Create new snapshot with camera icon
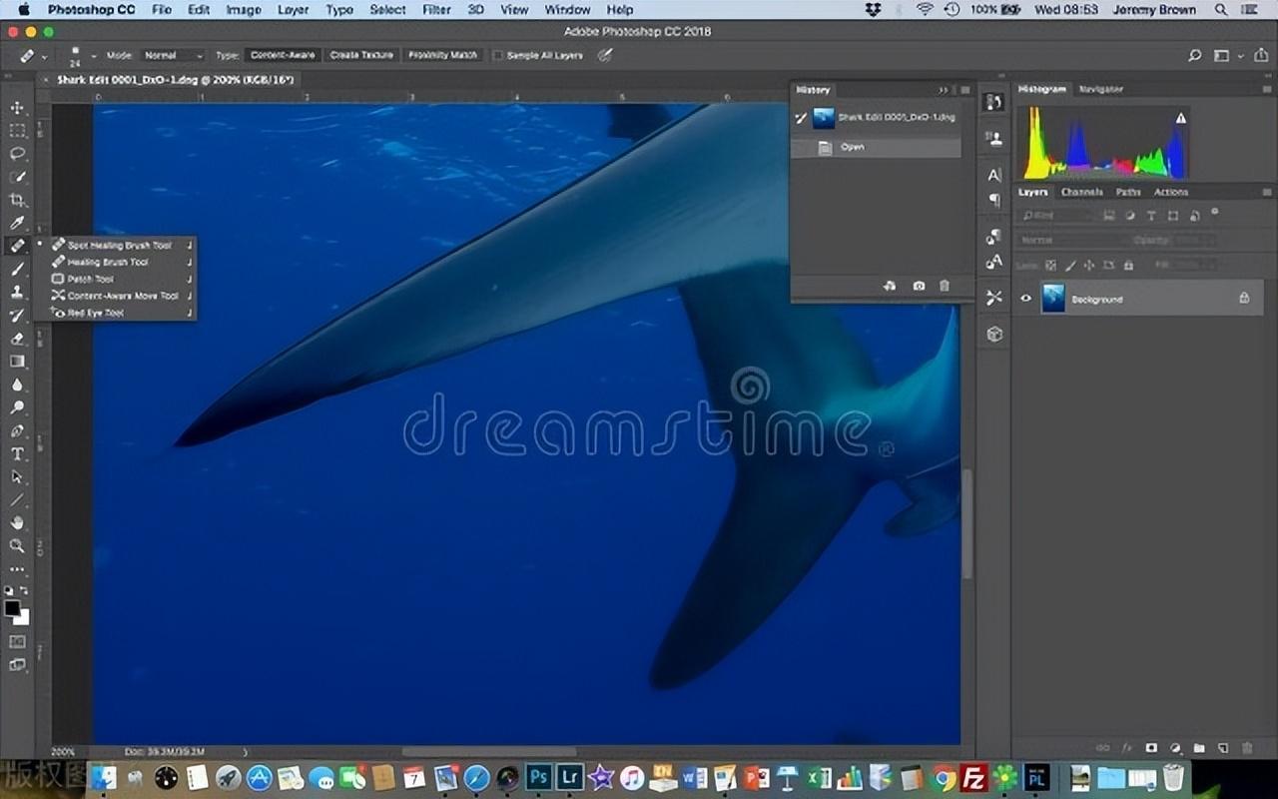Viewport: 1278px width, 799px height. coord(918,286)
